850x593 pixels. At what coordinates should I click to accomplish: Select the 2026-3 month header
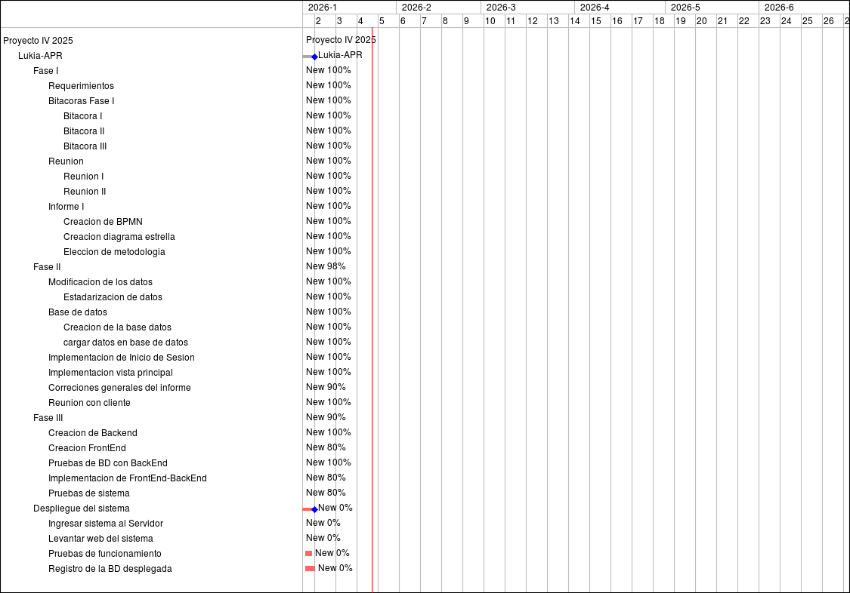501,8
